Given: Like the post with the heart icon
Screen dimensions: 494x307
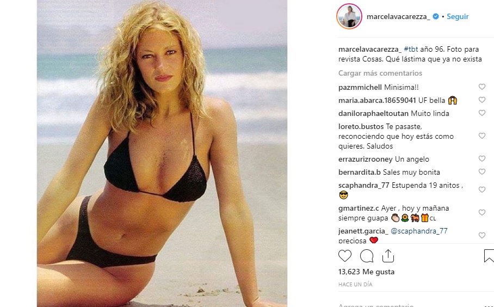Looking at the screenshot, I should pos(345,256).
